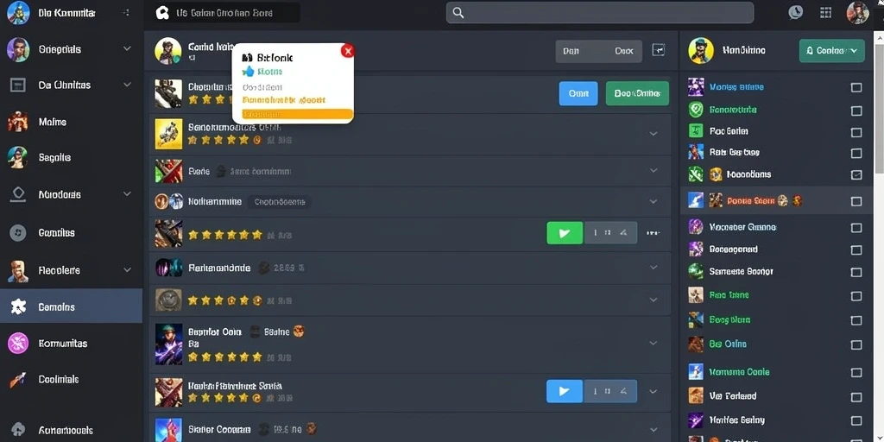Viewport: 884px width, 442px height.
Task: Click the green play button
Action: [565, 233]
